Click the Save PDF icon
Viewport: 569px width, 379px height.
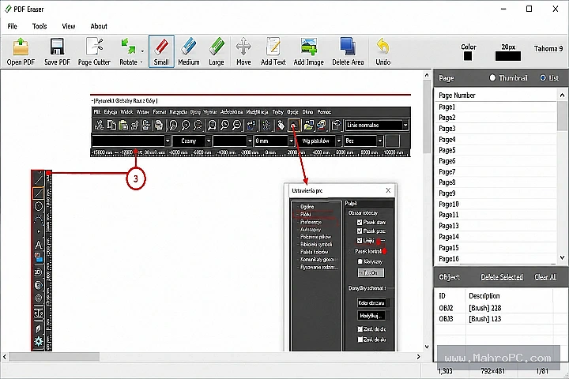coord(57,51)
